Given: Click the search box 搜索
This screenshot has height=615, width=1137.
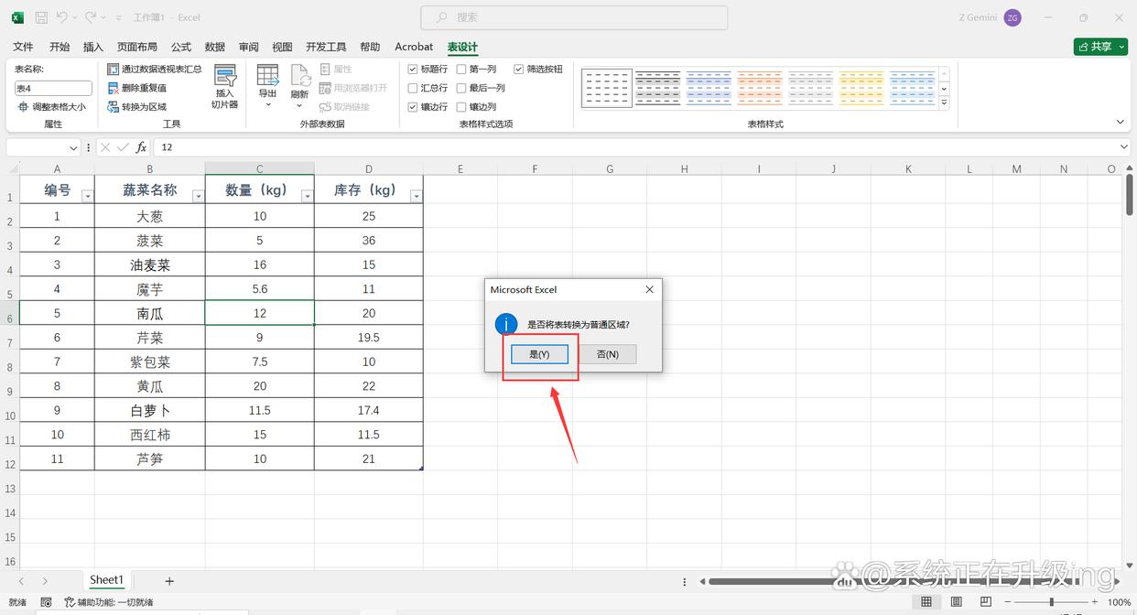Looking at the screenshot, I should pyautogui.click(x=574, y=17).
